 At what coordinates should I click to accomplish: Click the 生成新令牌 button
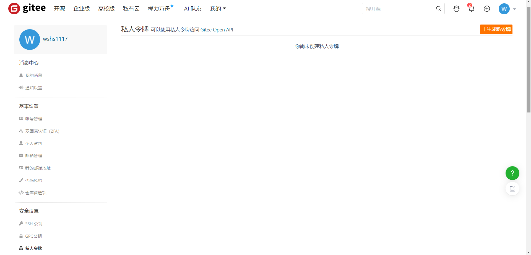(496, 29)
